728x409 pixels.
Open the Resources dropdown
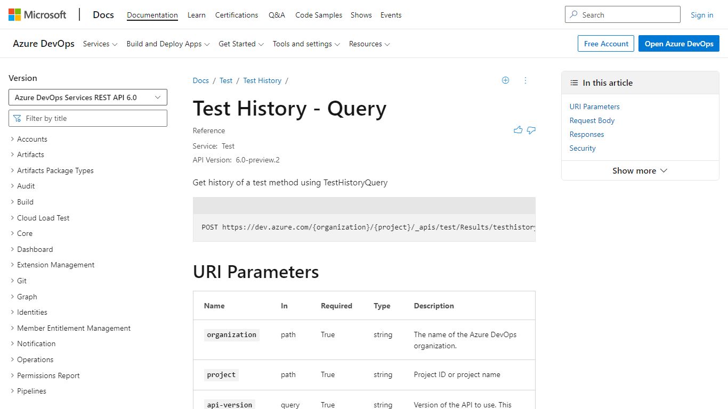coord(369,44)
